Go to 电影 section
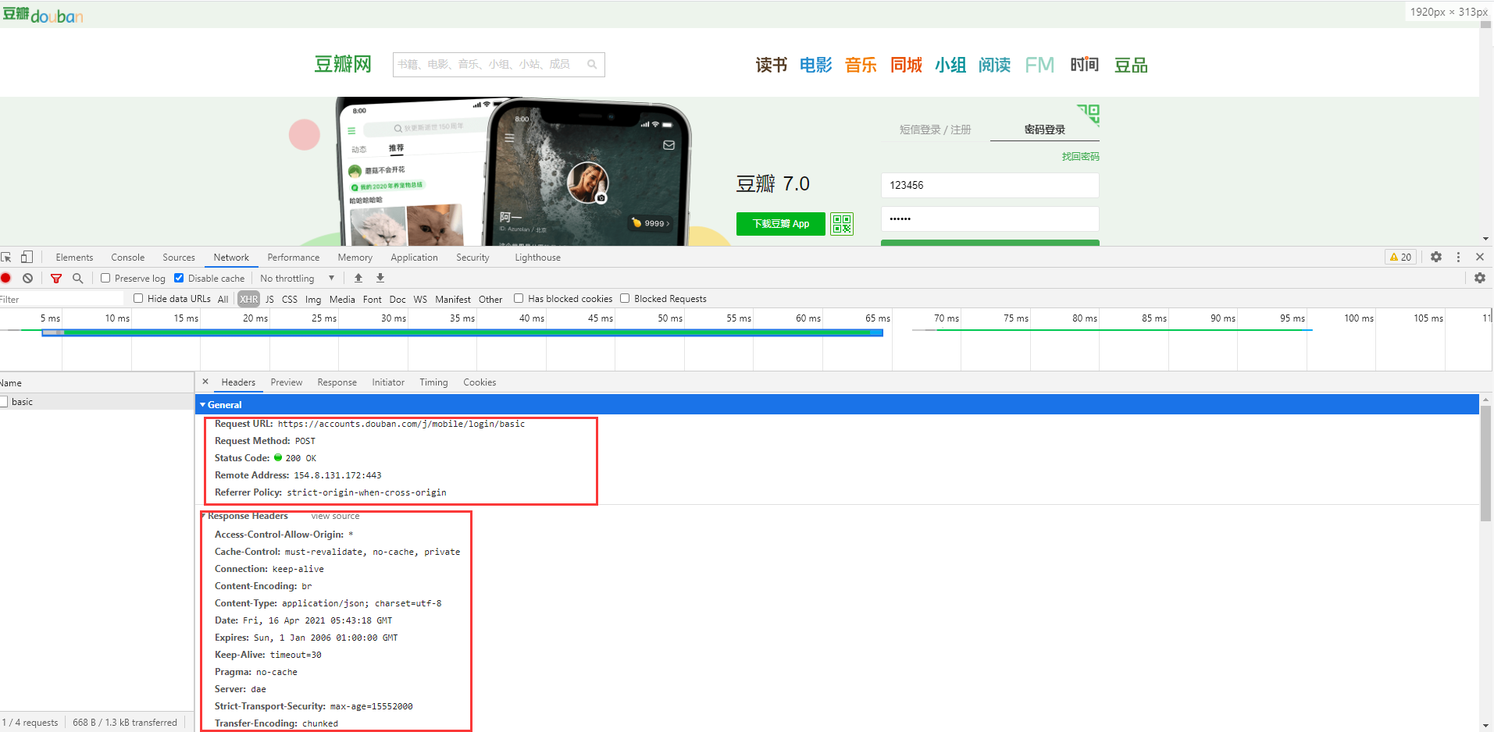 tap(816, 65)
